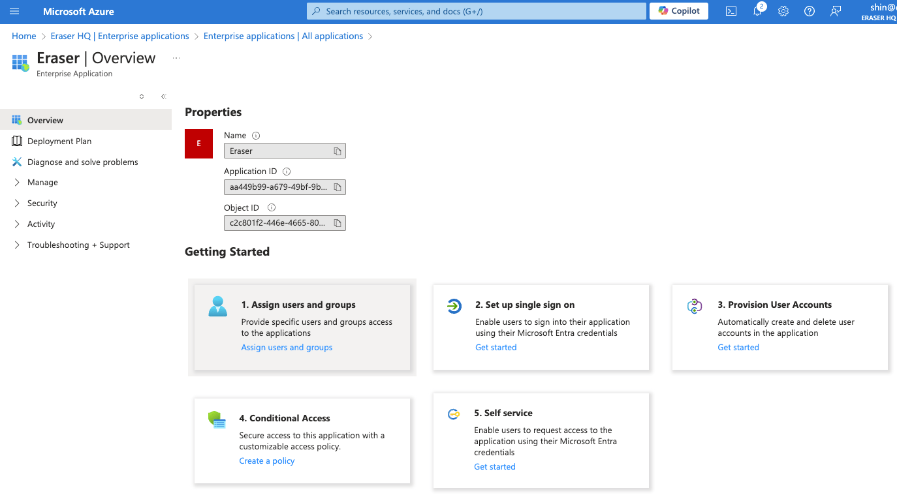Select Overview in the sidebar
Image resolution: width=897 pixels, height=497 pixels.
[86, 120]
